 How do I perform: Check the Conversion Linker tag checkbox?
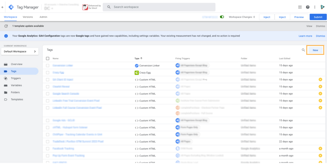[x=48, y=65]
